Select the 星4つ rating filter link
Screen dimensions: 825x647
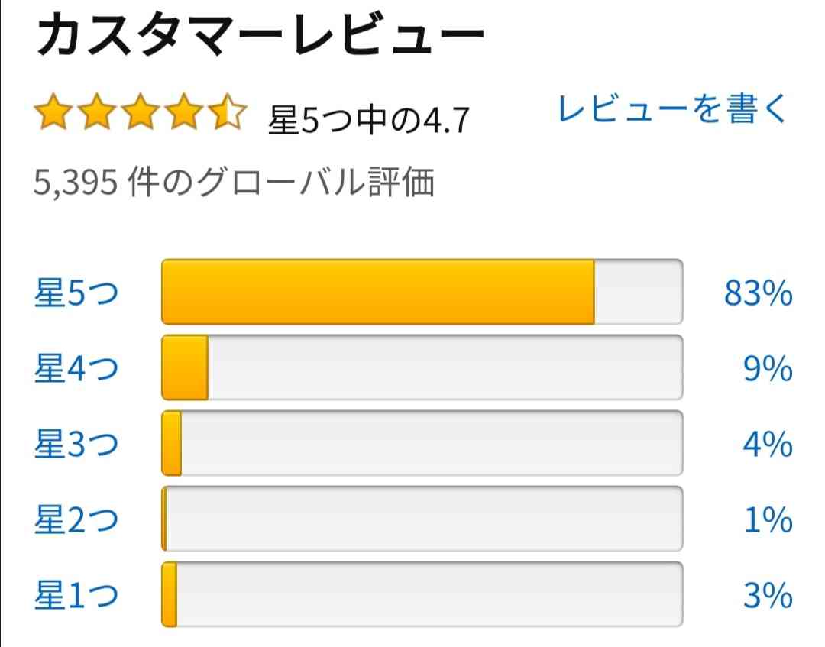(x=77, y=367)
